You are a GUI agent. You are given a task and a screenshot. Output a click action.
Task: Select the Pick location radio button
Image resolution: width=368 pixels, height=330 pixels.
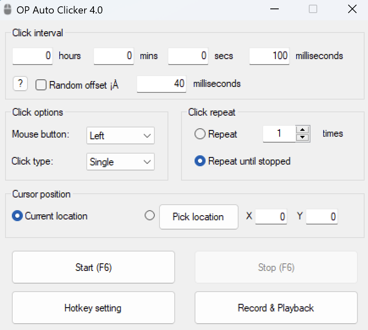pyautogui.click(x=149, y=216)
